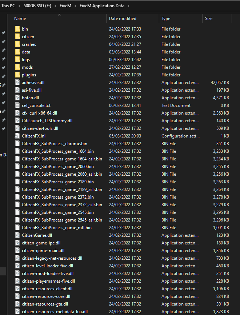Navigate to This PC in address bar
The width and height of the screenshot is (240, 315).
point(8,5)
